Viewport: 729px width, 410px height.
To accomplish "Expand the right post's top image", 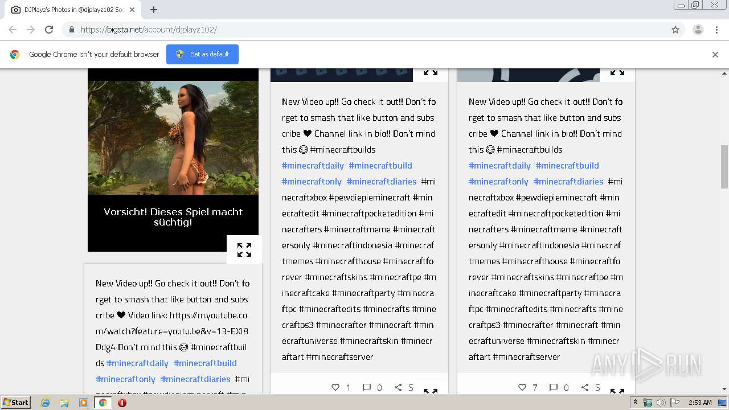I will pyautogui.click(x=617, y=73).
